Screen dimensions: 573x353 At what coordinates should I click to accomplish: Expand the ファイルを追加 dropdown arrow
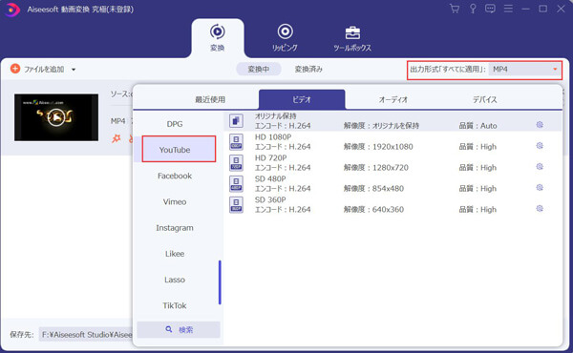pyautogui.click(x=74, y=70)
